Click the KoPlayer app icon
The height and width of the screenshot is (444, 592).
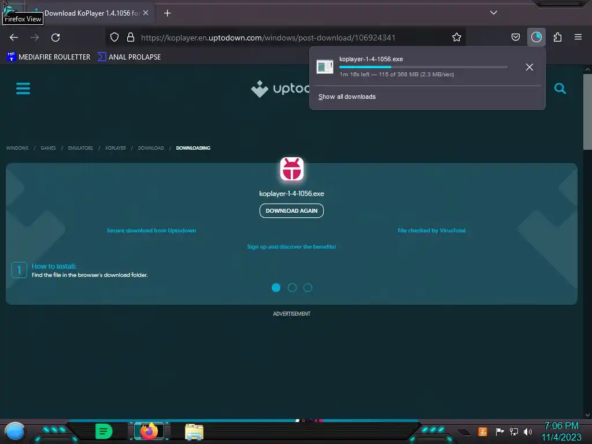point(291,169)
